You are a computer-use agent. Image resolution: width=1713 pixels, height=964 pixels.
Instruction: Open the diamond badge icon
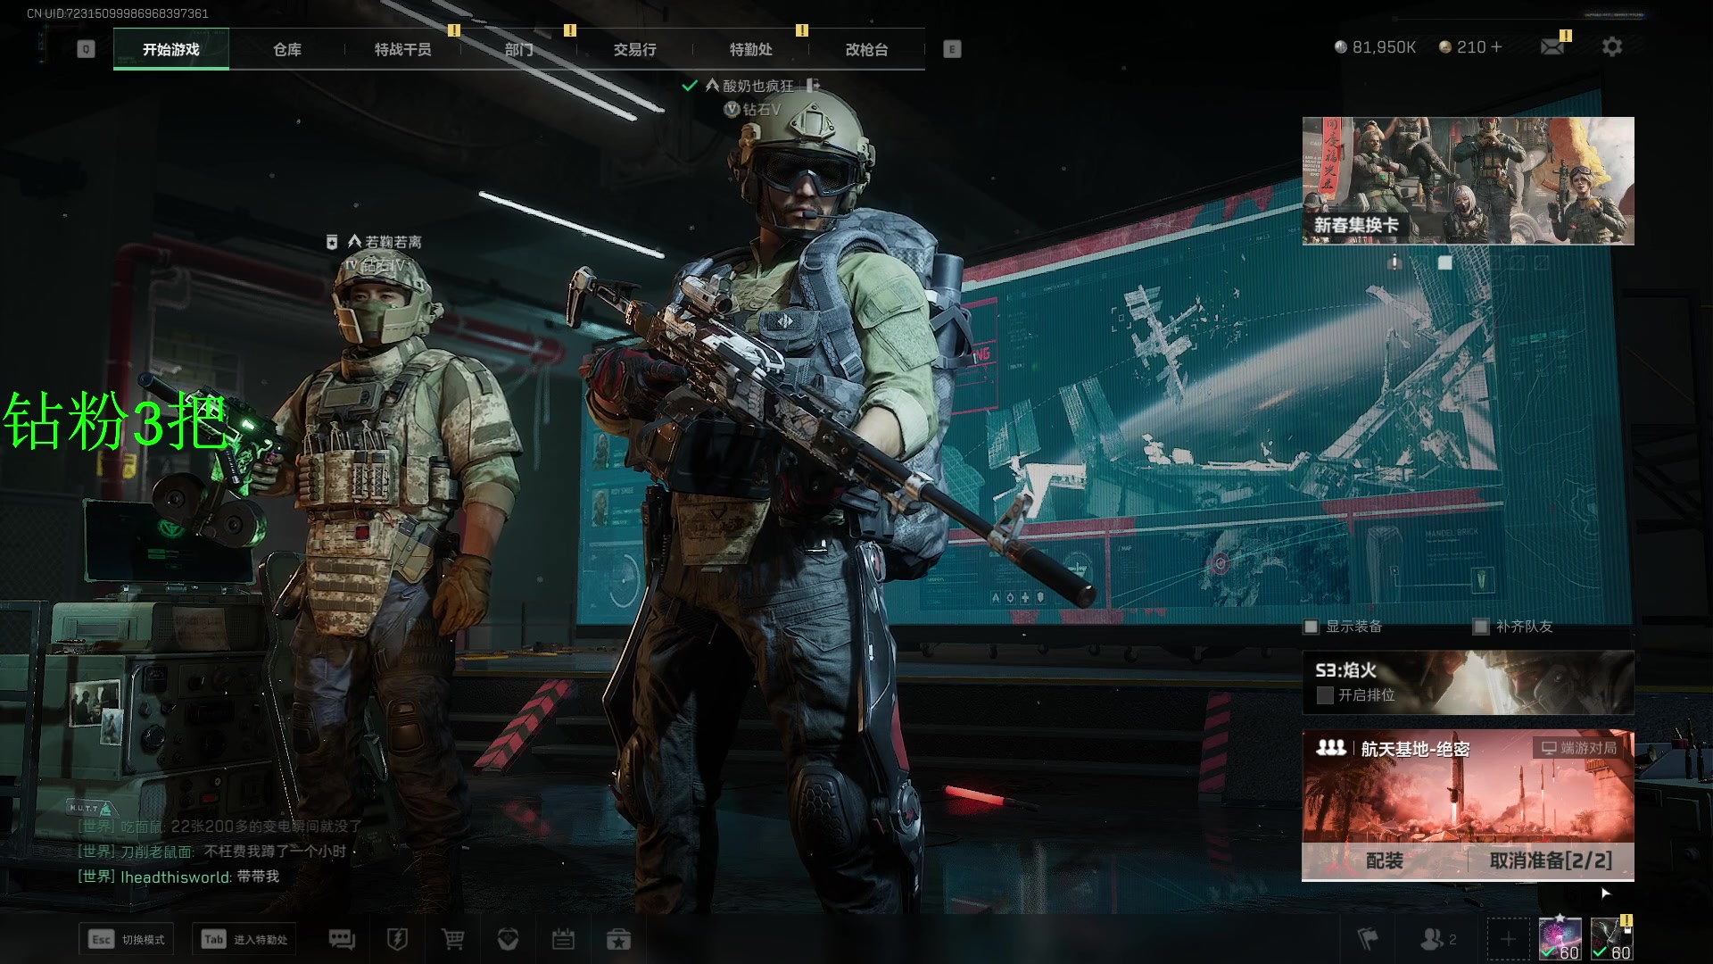508,939
